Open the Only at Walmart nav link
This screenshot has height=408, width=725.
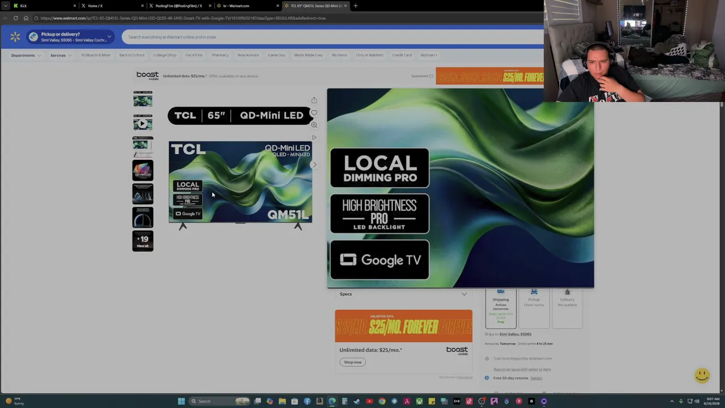click(x=369, y=55)
